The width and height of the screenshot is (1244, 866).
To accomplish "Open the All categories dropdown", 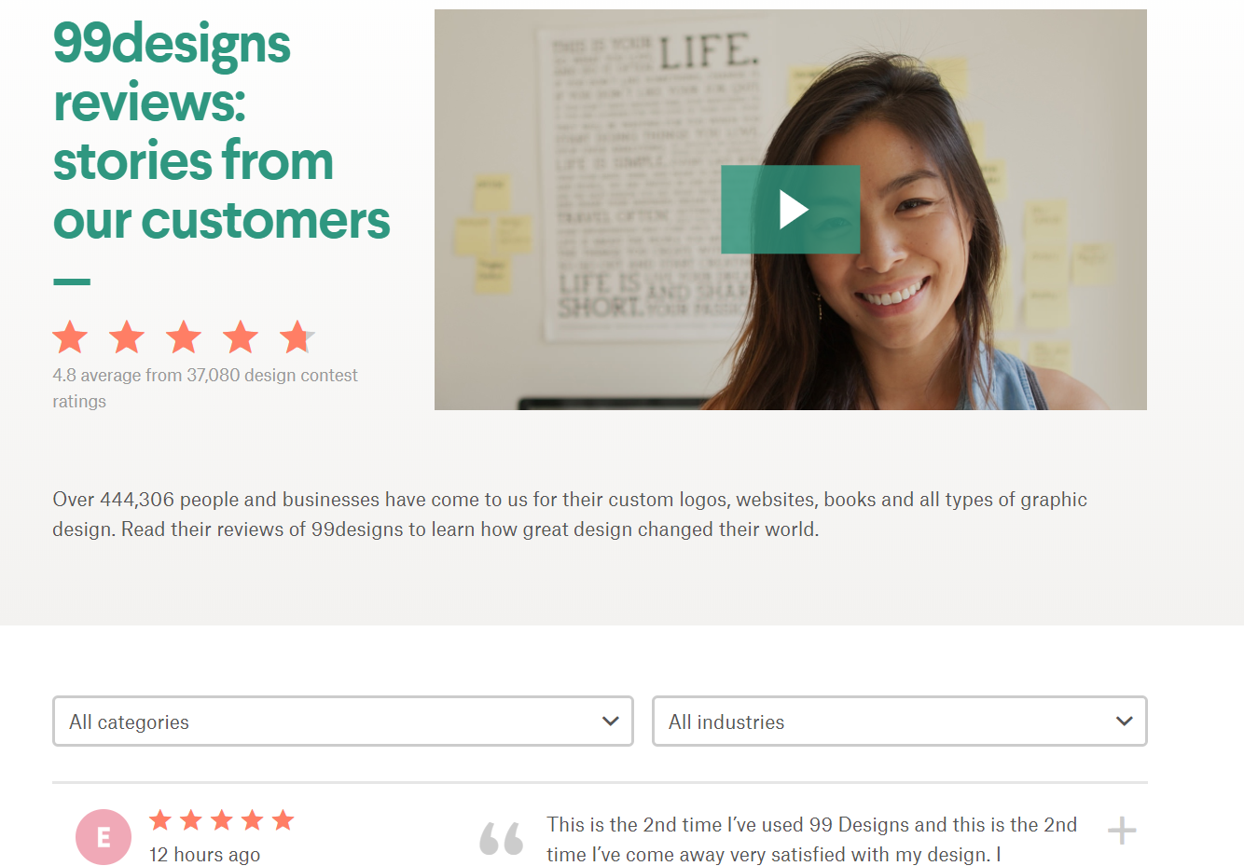I will 342,721.
